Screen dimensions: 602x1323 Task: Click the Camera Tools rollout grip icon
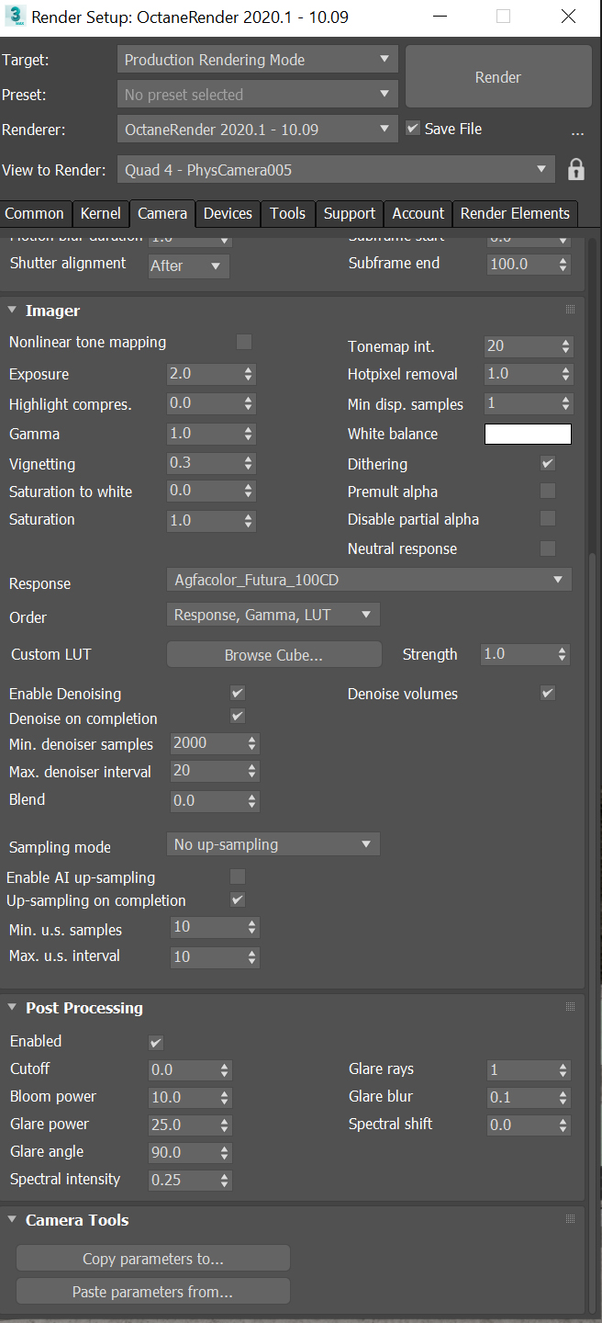pyautogui.click(x=570, y=1219)
